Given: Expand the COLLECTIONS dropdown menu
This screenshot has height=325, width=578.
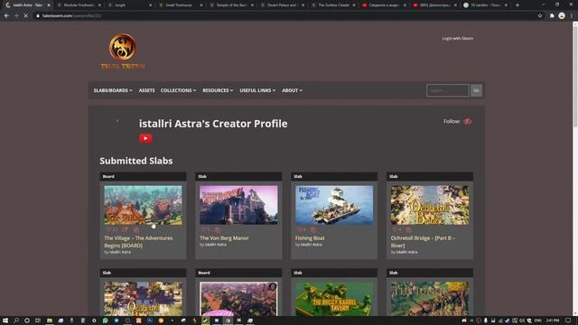Looking at the screenshot, I should [178, 90].
